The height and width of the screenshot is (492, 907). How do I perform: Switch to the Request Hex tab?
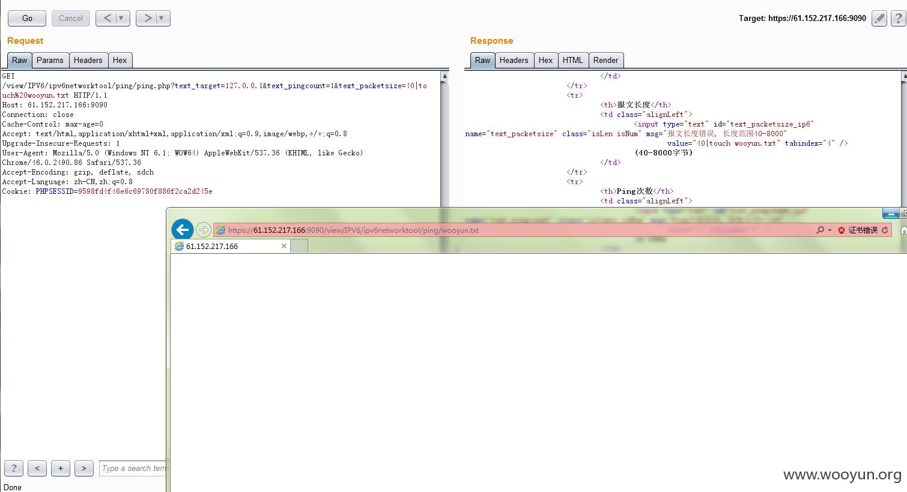point(120,60)
